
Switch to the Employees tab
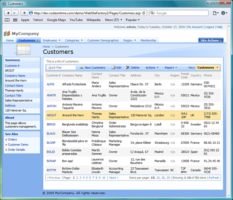point(52,40)
